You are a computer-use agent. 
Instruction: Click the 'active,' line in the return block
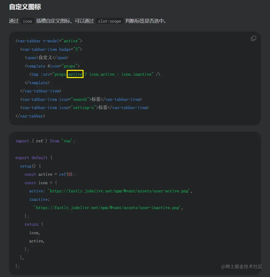tap(37, 241)
